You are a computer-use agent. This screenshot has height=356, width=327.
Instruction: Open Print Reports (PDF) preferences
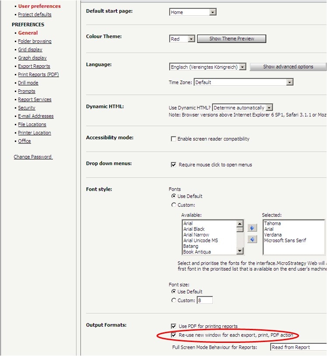pyautogui.click(x=38, y=74)
